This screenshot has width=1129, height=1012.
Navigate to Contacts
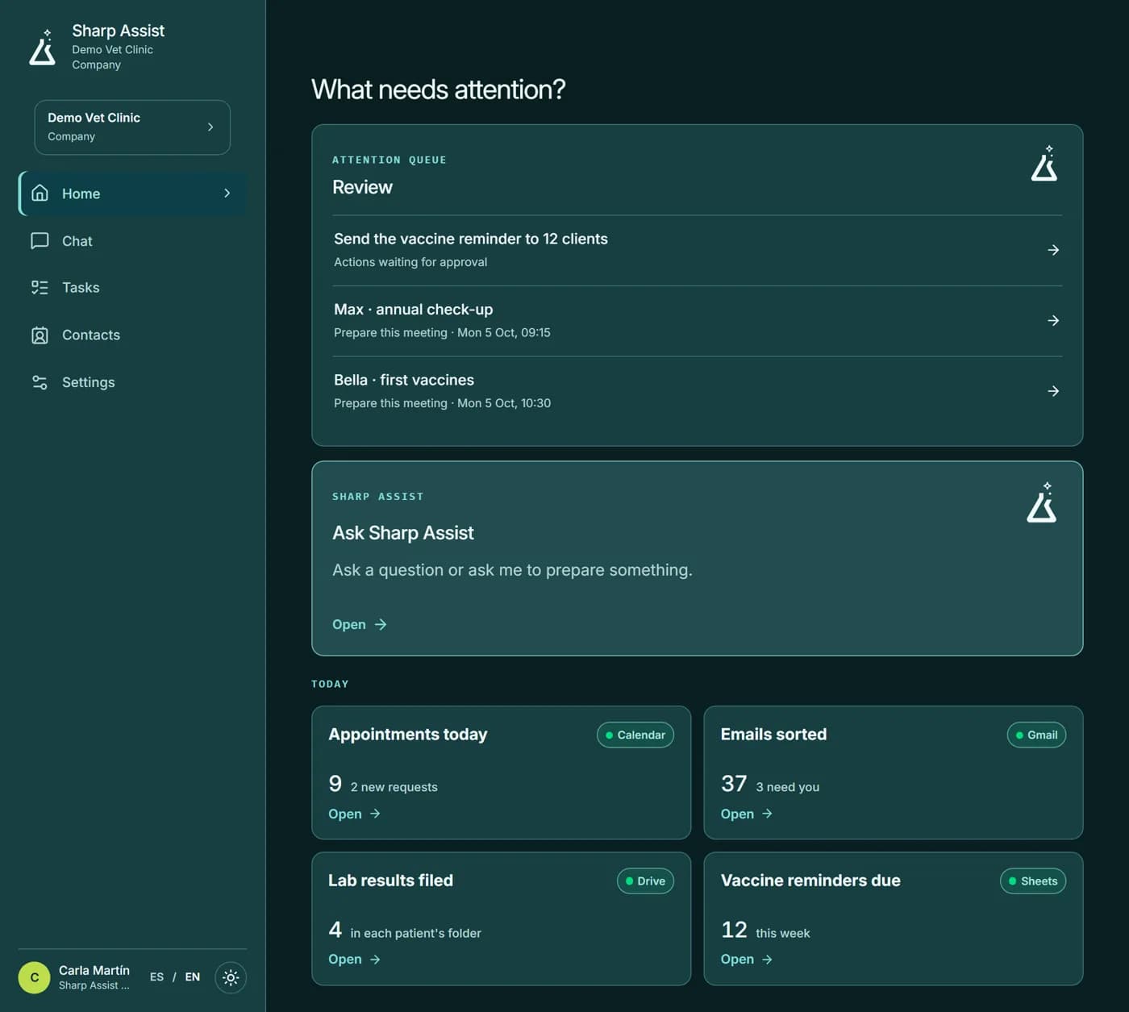132,335
